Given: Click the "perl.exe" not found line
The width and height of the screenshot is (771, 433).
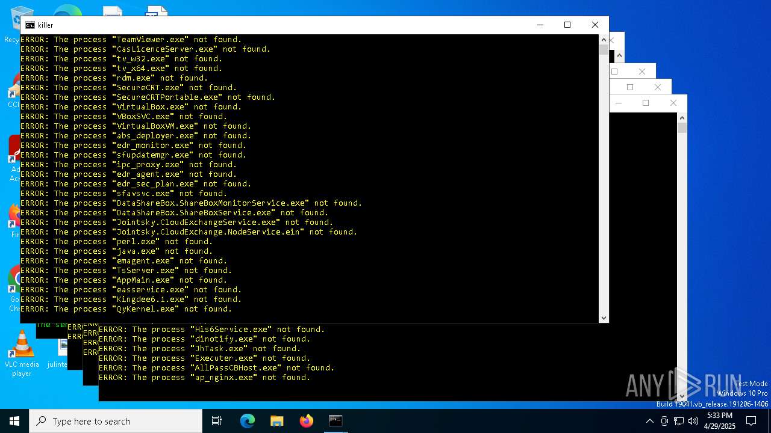Looking at the screenshot, I should [116, 242].
